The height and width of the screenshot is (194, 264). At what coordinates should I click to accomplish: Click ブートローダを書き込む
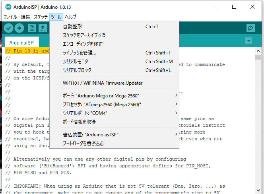115,143
